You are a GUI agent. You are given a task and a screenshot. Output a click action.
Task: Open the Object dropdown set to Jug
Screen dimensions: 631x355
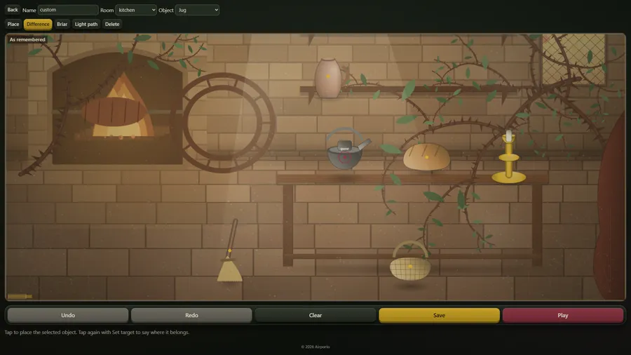pos(197,10)
